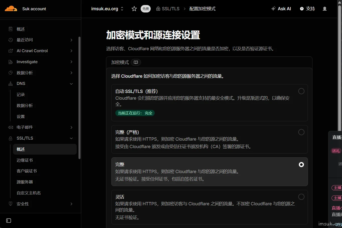This screenshot has width=342, height=228.
Task: Expand 安全性 chevron
Action: [71, 204]
